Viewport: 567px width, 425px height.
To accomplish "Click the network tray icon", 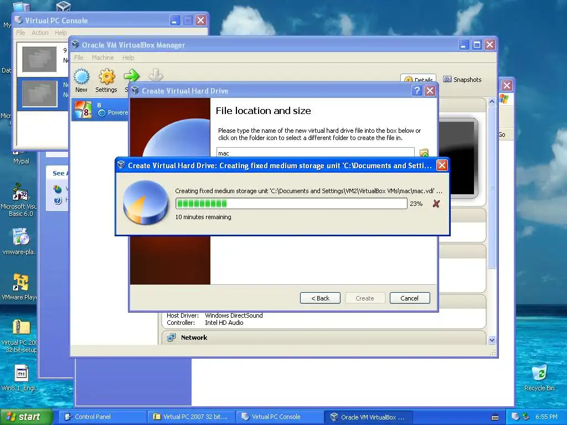I will (516, 417).
